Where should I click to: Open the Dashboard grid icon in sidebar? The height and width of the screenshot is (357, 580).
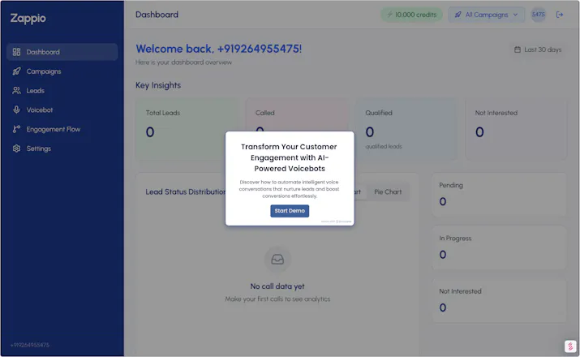16,52
